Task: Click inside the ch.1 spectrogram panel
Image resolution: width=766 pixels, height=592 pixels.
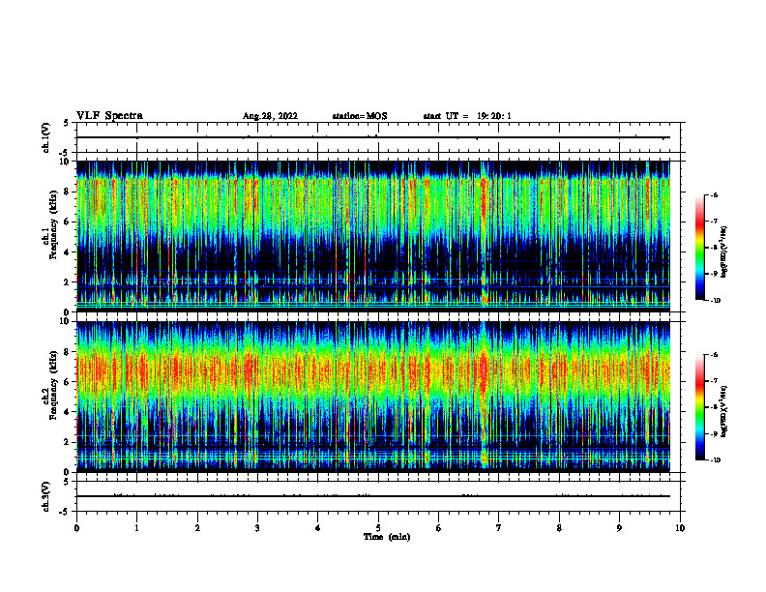Action: coord(373,236)
